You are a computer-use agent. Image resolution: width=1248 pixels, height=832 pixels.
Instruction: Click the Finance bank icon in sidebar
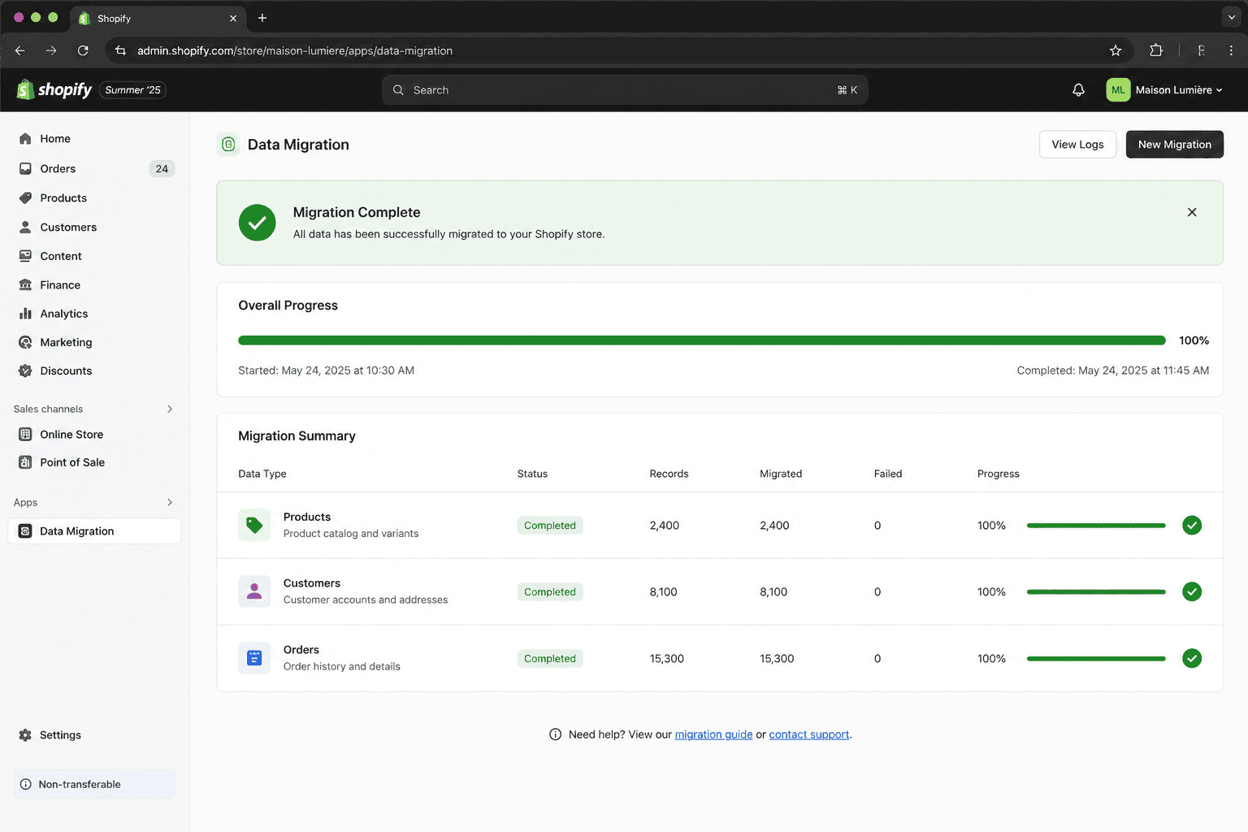(x=25, y=285)
